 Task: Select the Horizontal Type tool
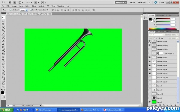[3, 67]
